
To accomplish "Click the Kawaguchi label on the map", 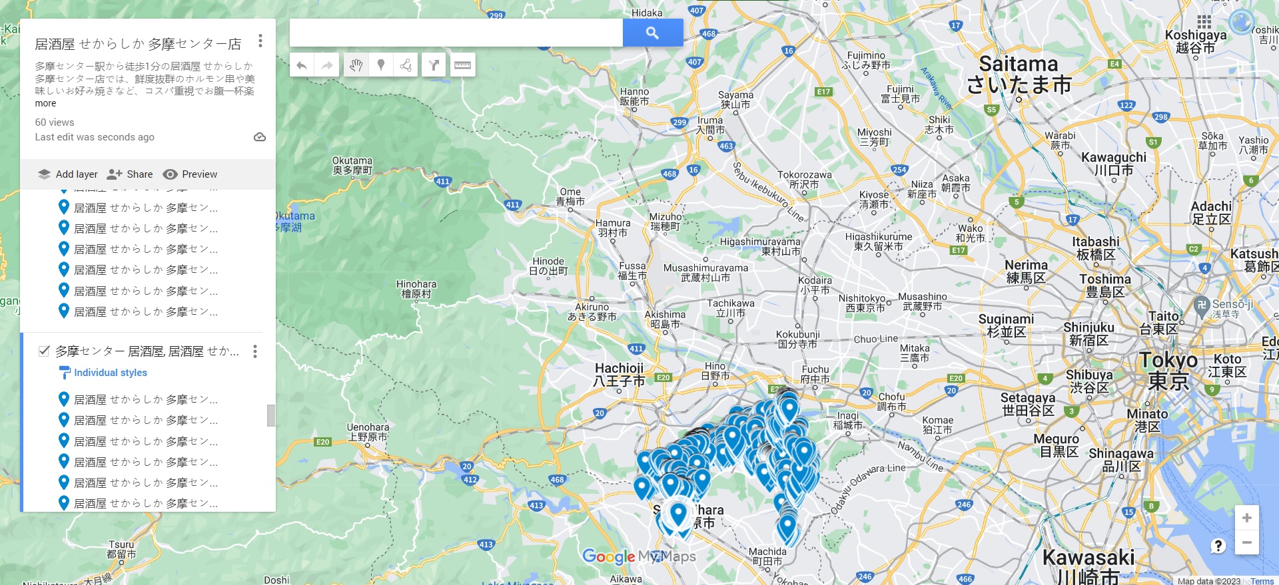I will coord(1114,163).
